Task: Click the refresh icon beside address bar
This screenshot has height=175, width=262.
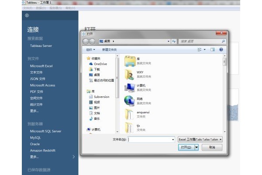Action: (x=174, y=41)
